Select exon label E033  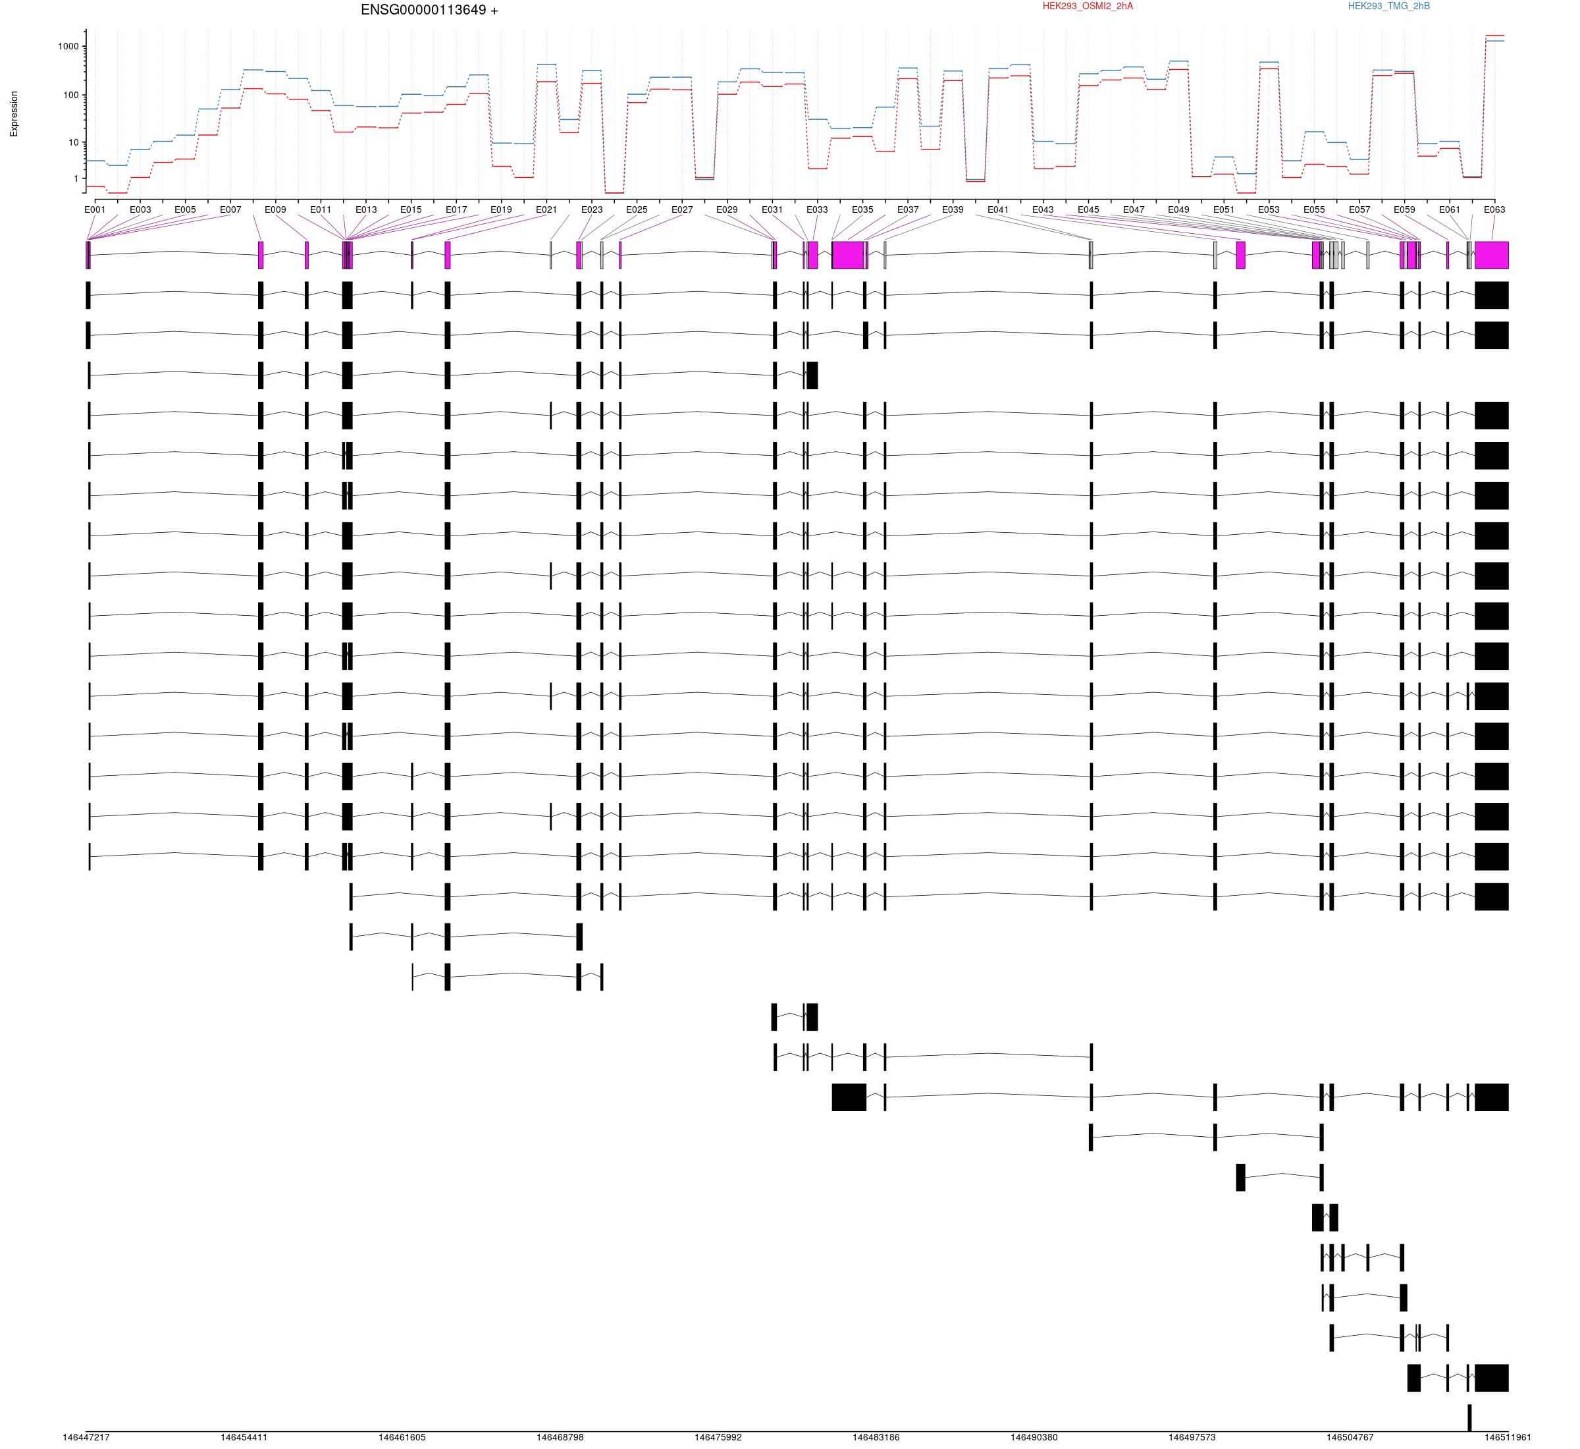(816, 209)
